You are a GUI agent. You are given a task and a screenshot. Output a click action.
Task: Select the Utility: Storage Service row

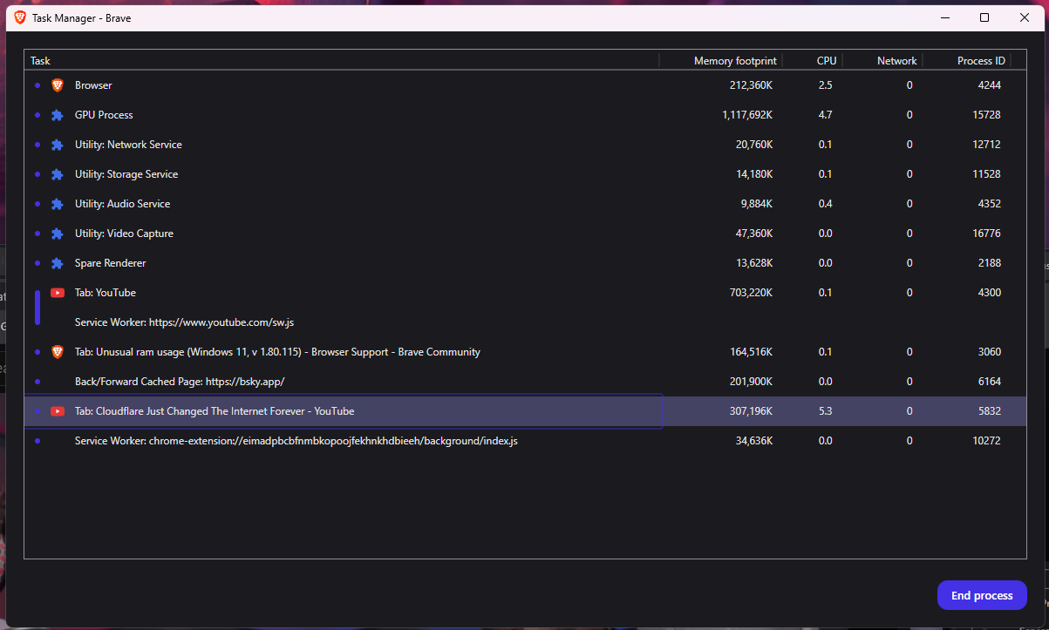coord(525,174)
